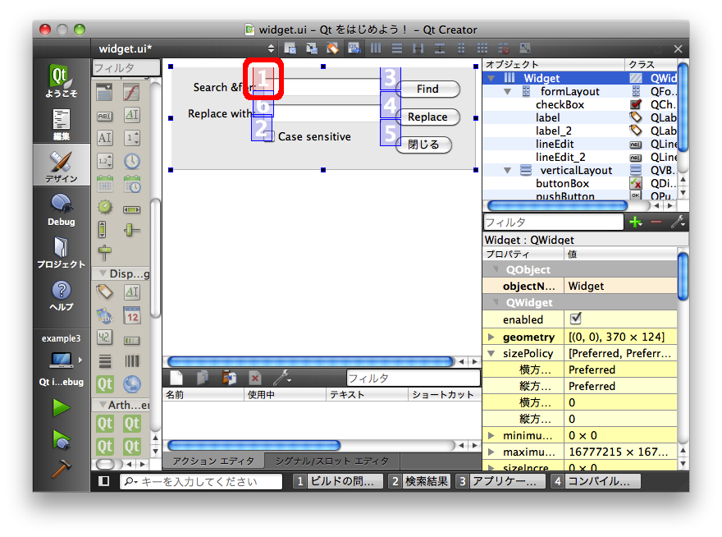The width and height of the screenshot is (722, 537).
Task: Open the Projects (プロジェクト) mode
Action: click(61, 252)
